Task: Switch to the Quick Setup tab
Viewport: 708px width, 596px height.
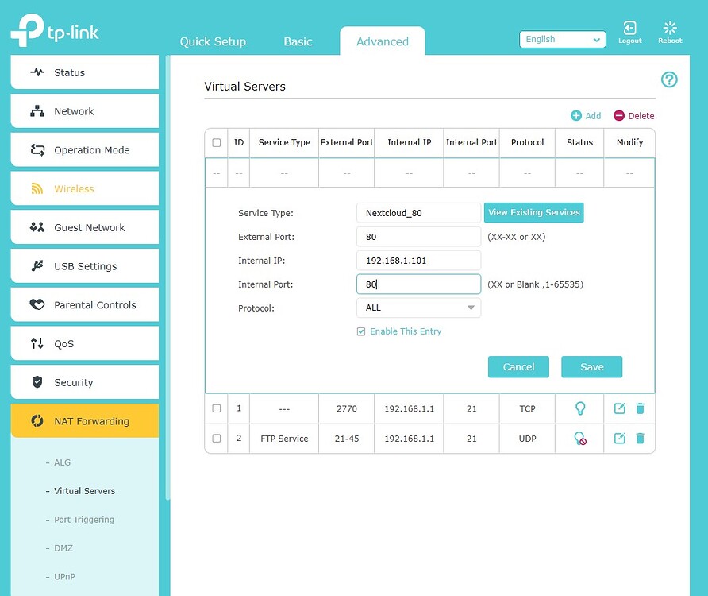Action: 214,41
